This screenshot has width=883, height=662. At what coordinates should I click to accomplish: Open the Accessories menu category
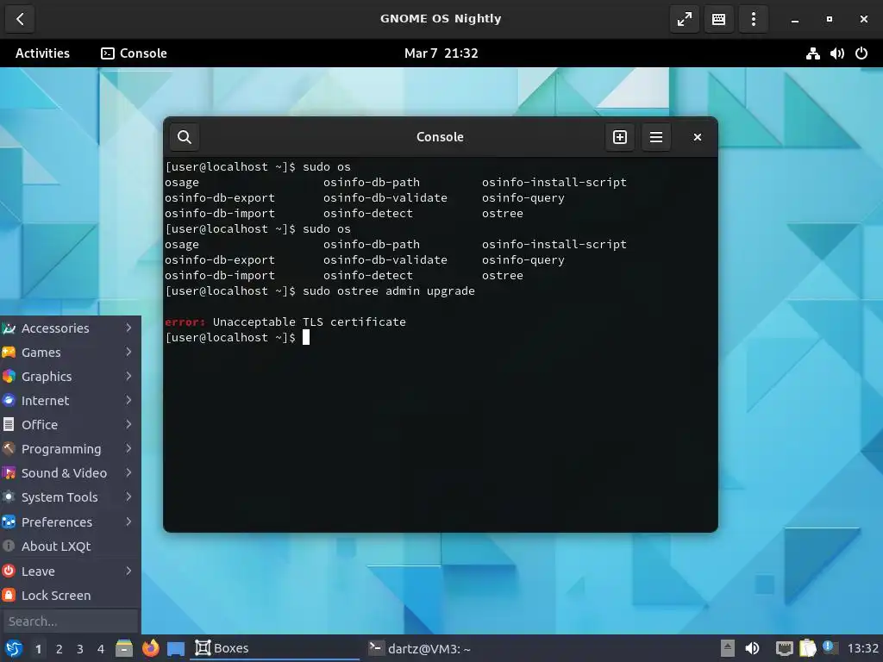(x=70, y=328)
